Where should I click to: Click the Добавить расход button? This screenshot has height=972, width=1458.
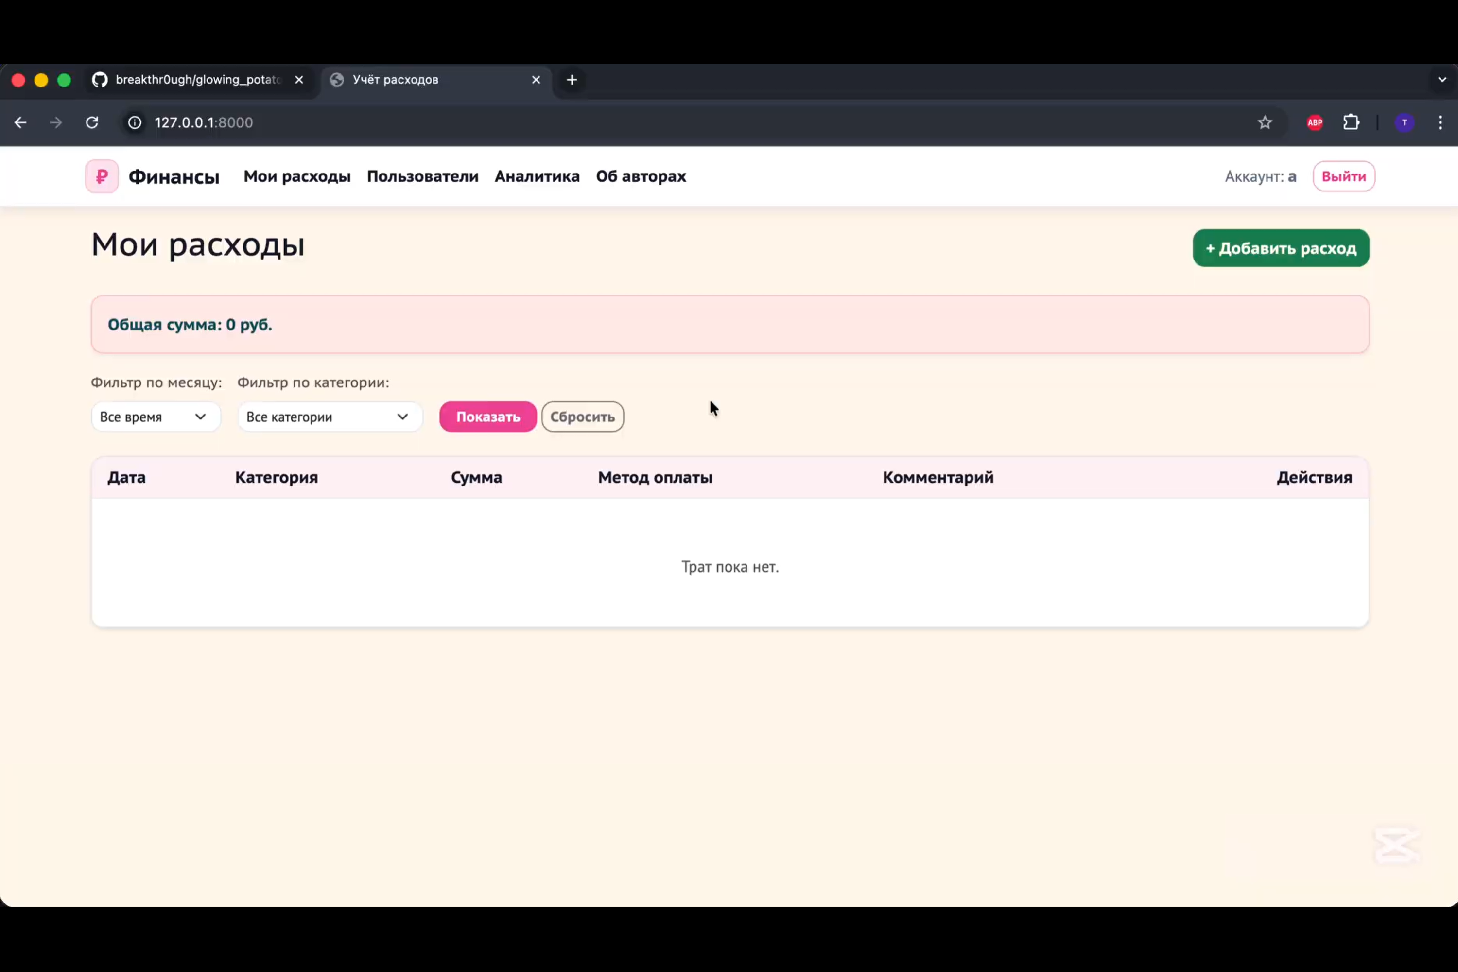[x=1280, y=248]
